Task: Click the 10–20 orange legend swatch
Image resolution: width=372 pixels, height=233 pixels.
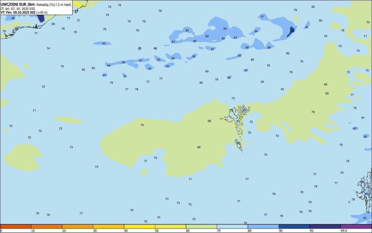Action: [x=46, y=226]
